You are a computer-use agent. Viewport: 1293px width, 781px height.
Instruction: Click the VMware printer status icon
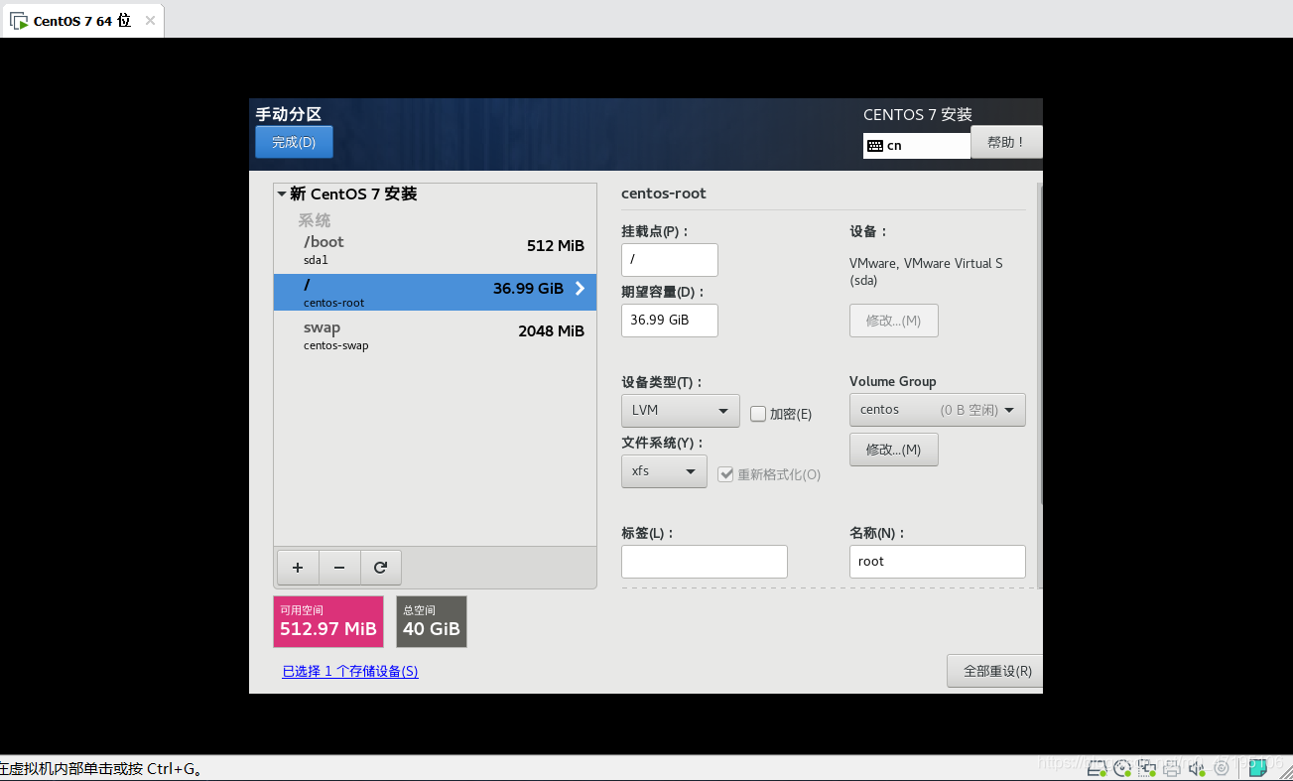[x=1172, y=767]
